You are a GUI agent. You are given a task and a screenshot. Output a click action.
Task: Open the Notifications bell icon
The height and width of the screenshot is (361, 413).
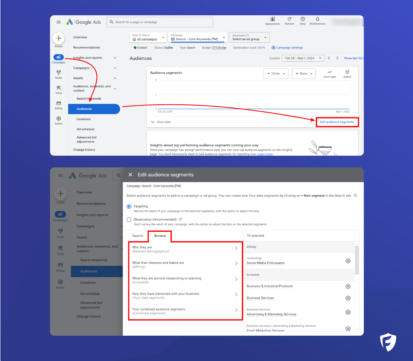point(317,19)
